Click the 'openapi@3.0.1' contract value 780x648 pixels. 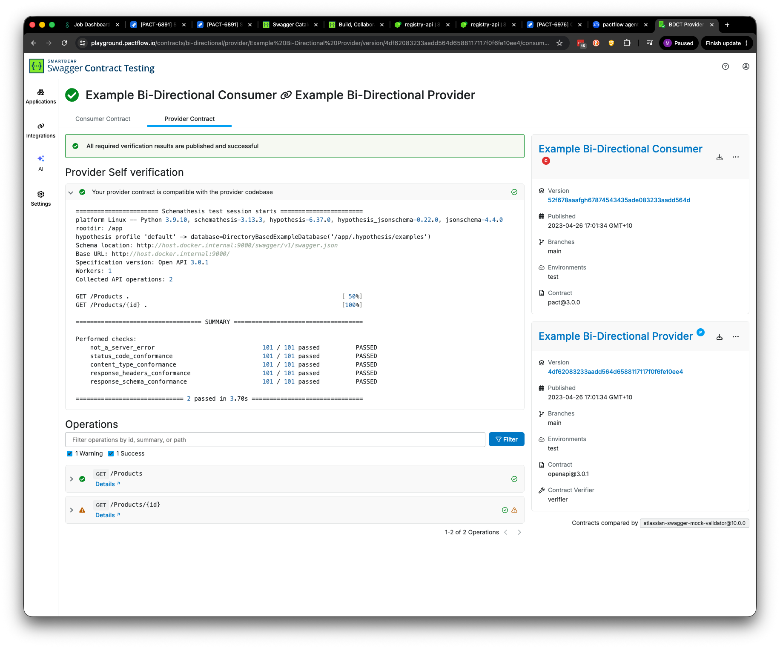pyautogui.click(x=568, y=474)
